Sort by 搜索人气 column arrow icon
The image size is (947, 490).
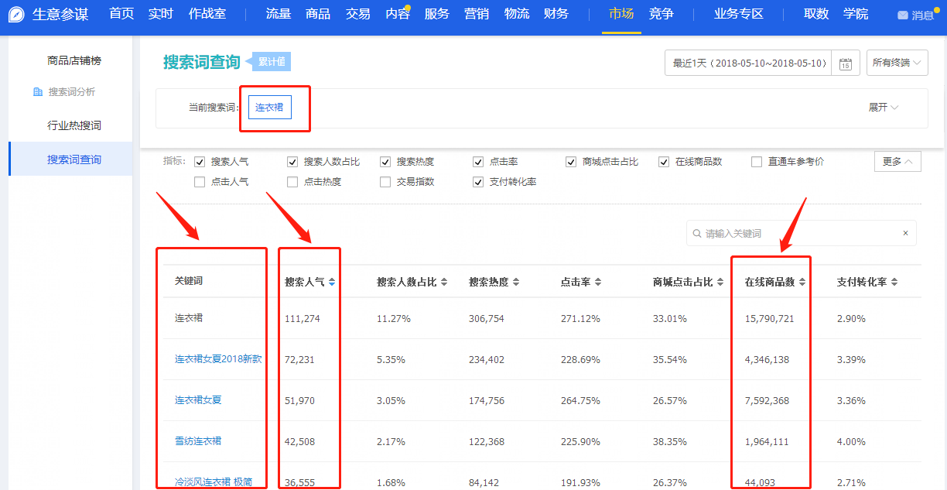pos(332,283)
